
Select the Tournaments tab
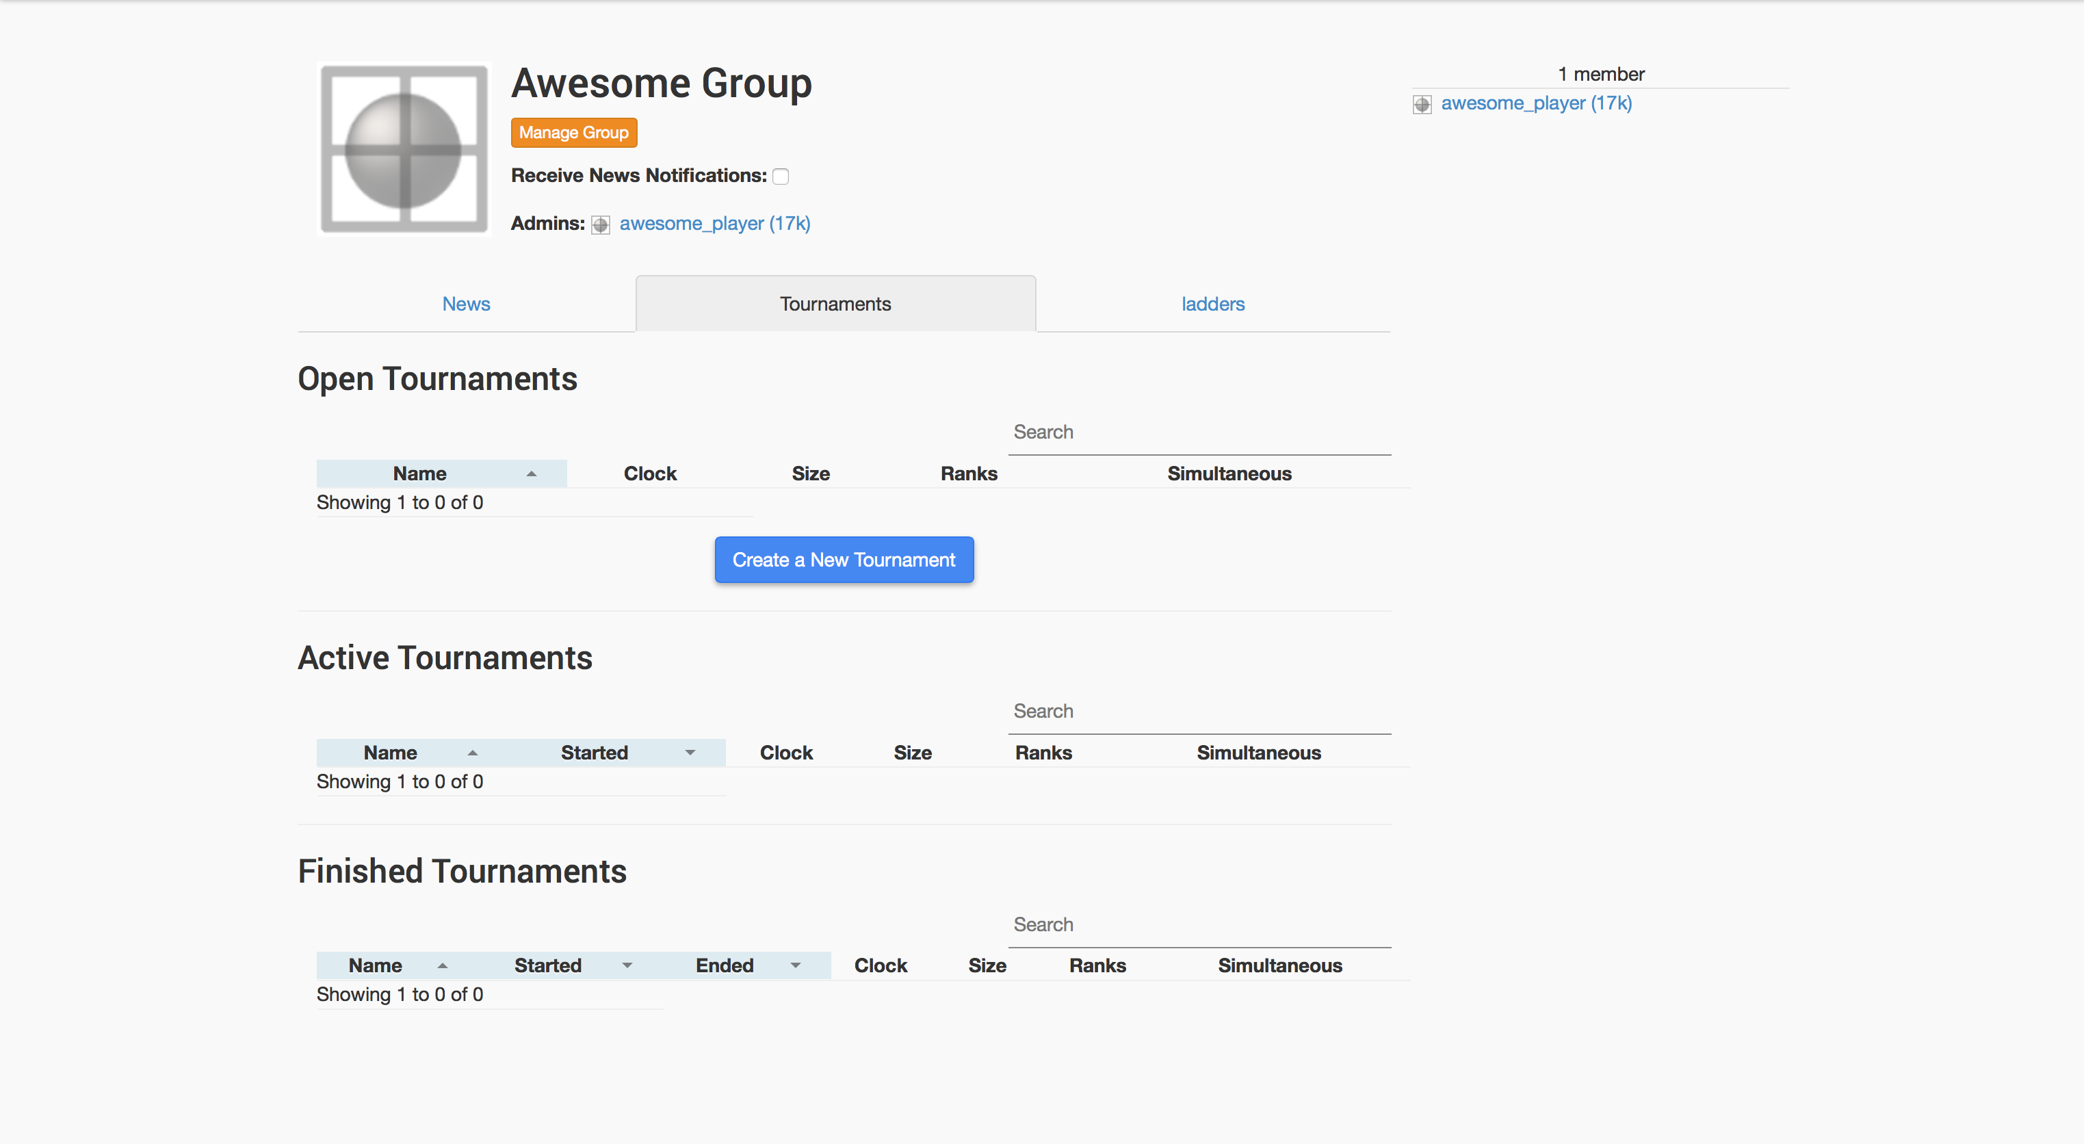835,304
